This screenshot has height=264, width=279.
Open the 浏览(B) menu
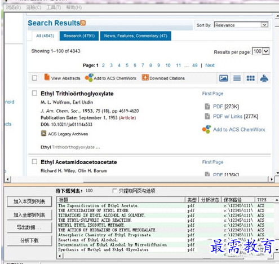14,7
